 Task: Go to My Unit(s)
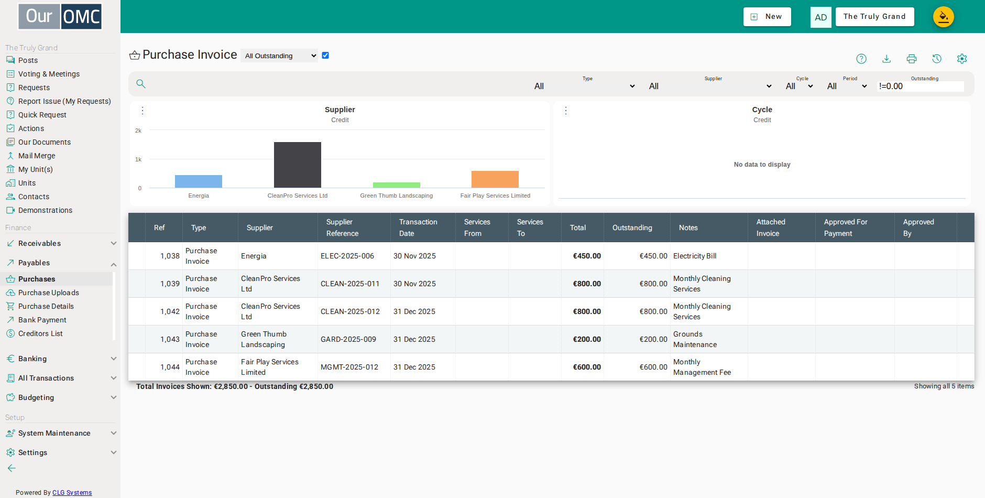[36, 169]
